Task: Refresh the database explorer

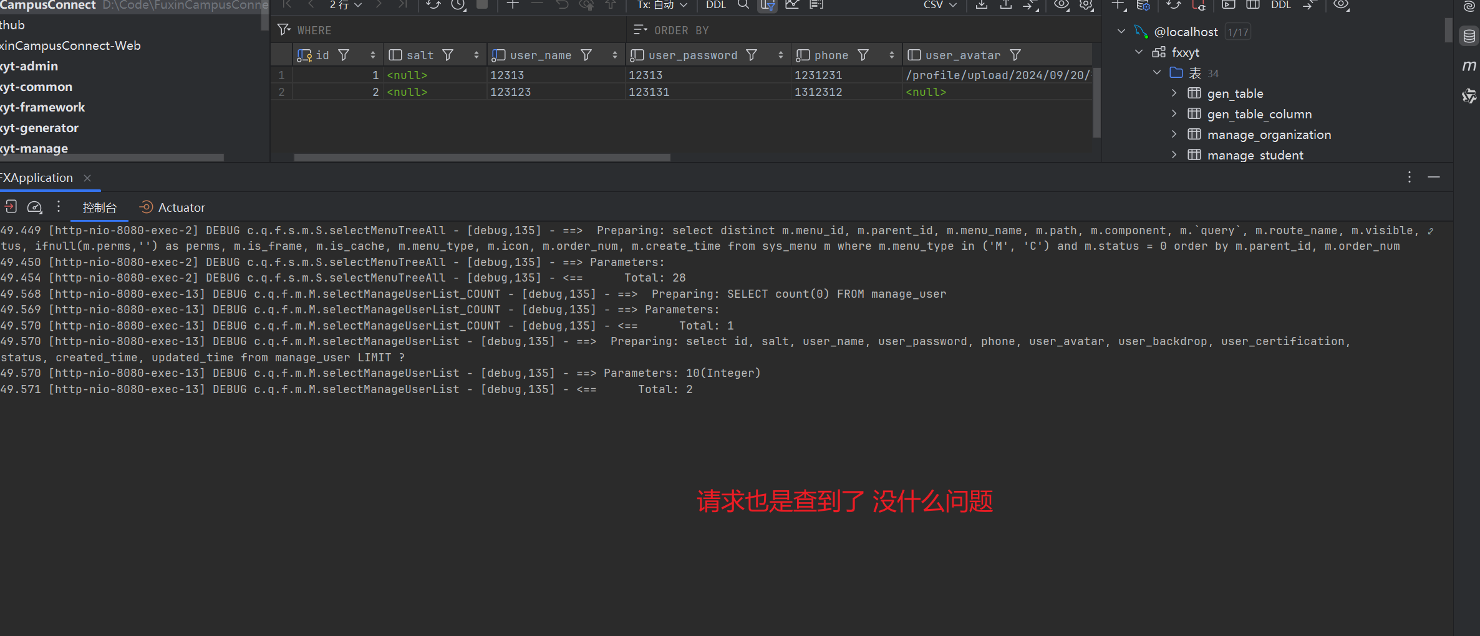Action: 1173,5
